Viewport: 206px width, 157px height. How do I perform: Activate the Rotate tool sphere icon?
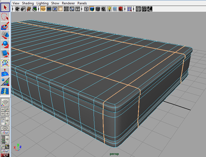point(5,44)
